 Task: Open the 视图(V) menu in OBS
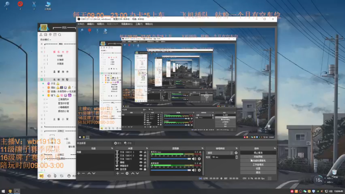tap(100, 24)
